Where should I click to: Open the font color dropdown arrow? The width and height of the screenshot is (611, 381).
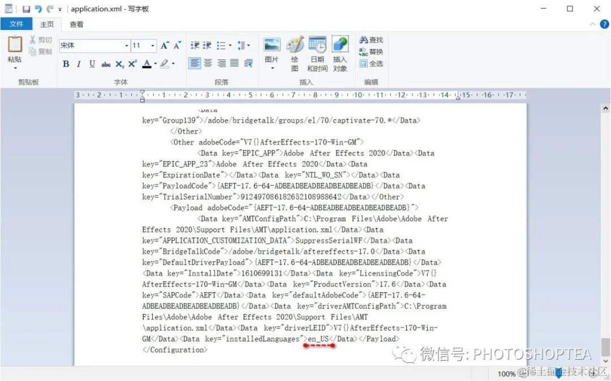click(x=155, y=64)
